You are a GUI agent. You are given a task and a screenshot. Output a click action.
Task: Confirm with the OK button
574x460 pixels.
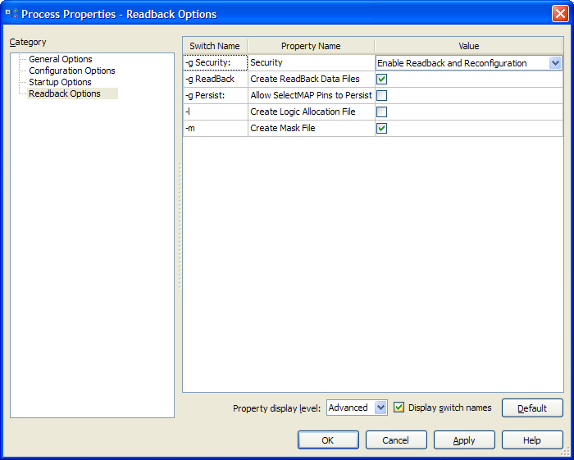click(x=328, y=440)
